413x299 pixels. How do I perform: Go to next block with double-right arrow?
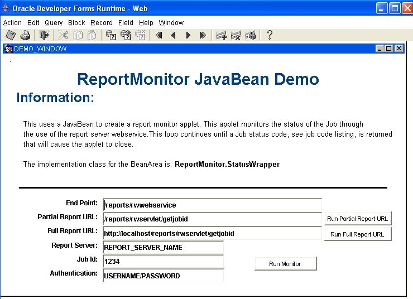tap(203, 35)
